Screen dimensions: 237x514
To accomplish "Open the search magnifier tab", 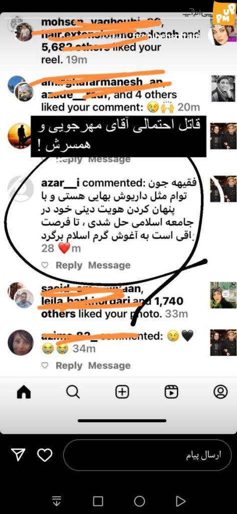I will pyautogui.click(x=72, y=392).
